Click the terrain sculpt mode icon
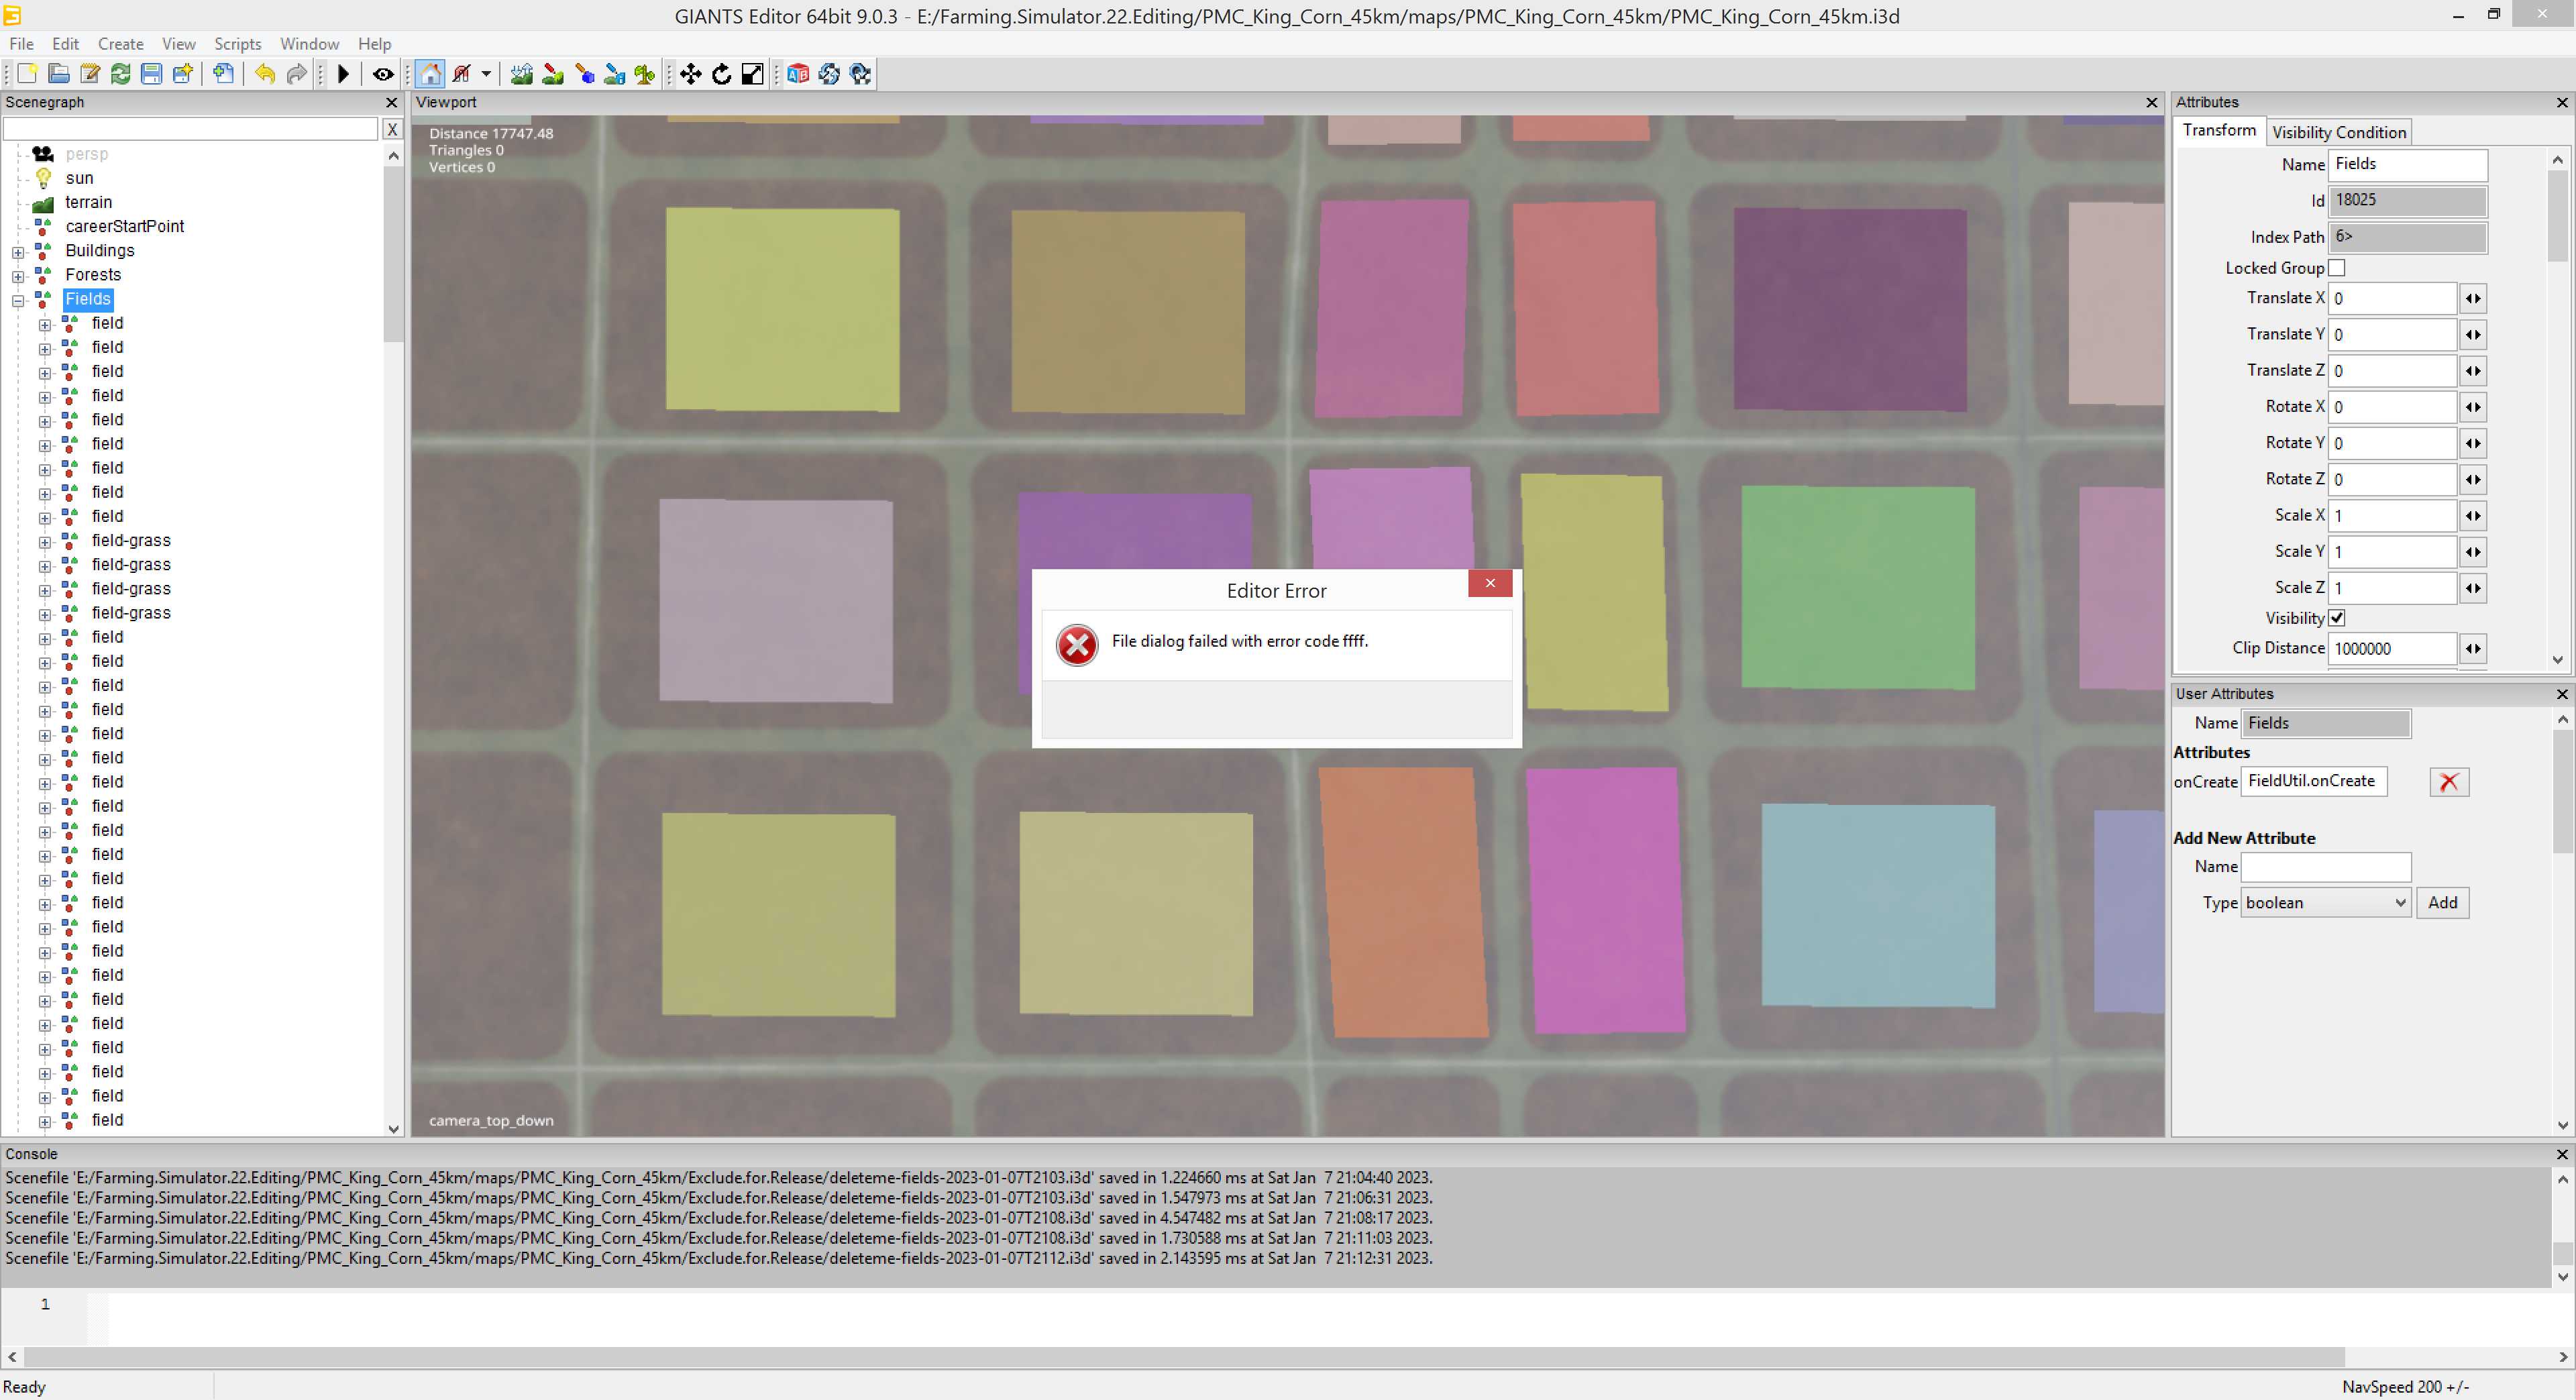Screen dimensions: 2576x1400 [521, 74]
